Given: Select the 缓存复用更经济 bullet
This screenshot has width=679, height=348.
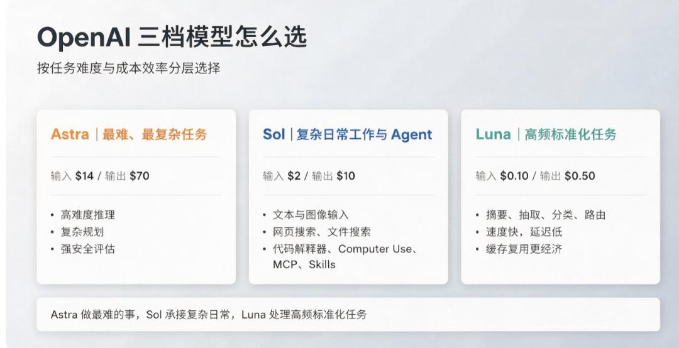Looking at the screenshot, I should tap(524, 249).
